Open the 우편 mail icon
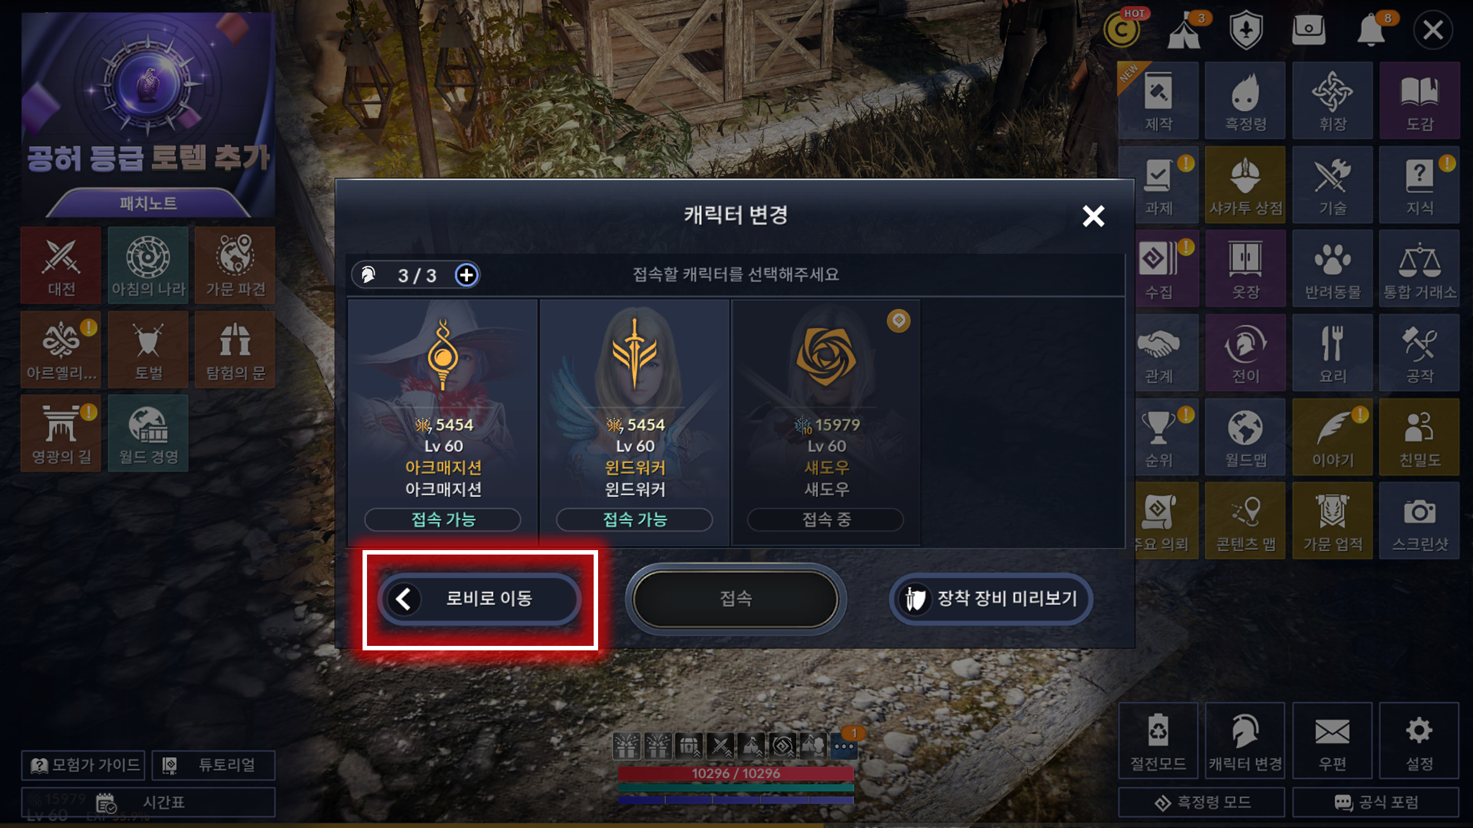Image resolution: width=1473 pixels, height=828 pixels. tap(1332, 740)
